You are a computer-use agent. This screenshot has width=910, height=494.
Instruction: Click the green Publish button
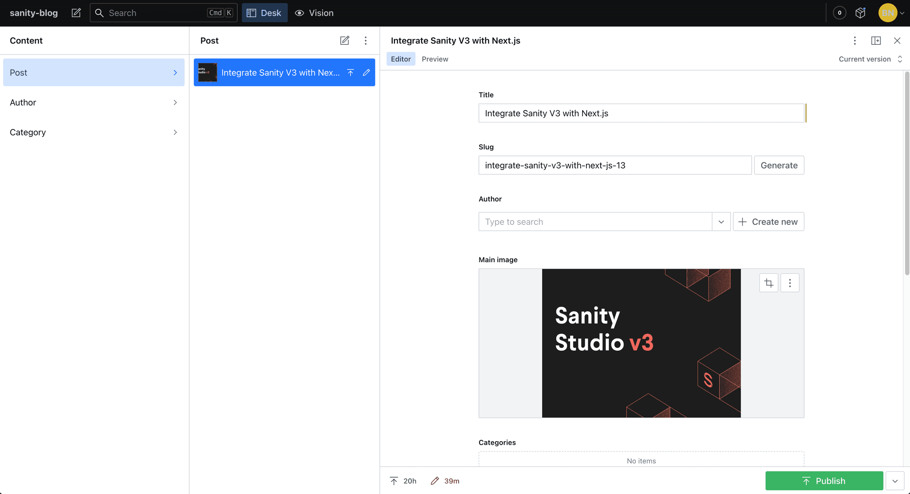[x=824, y=481]
